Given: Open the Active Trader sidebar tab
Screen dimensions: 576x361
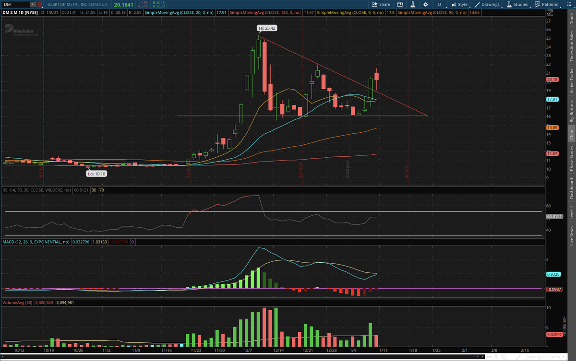Looking at the screenshot, I should tap(571, 80).
